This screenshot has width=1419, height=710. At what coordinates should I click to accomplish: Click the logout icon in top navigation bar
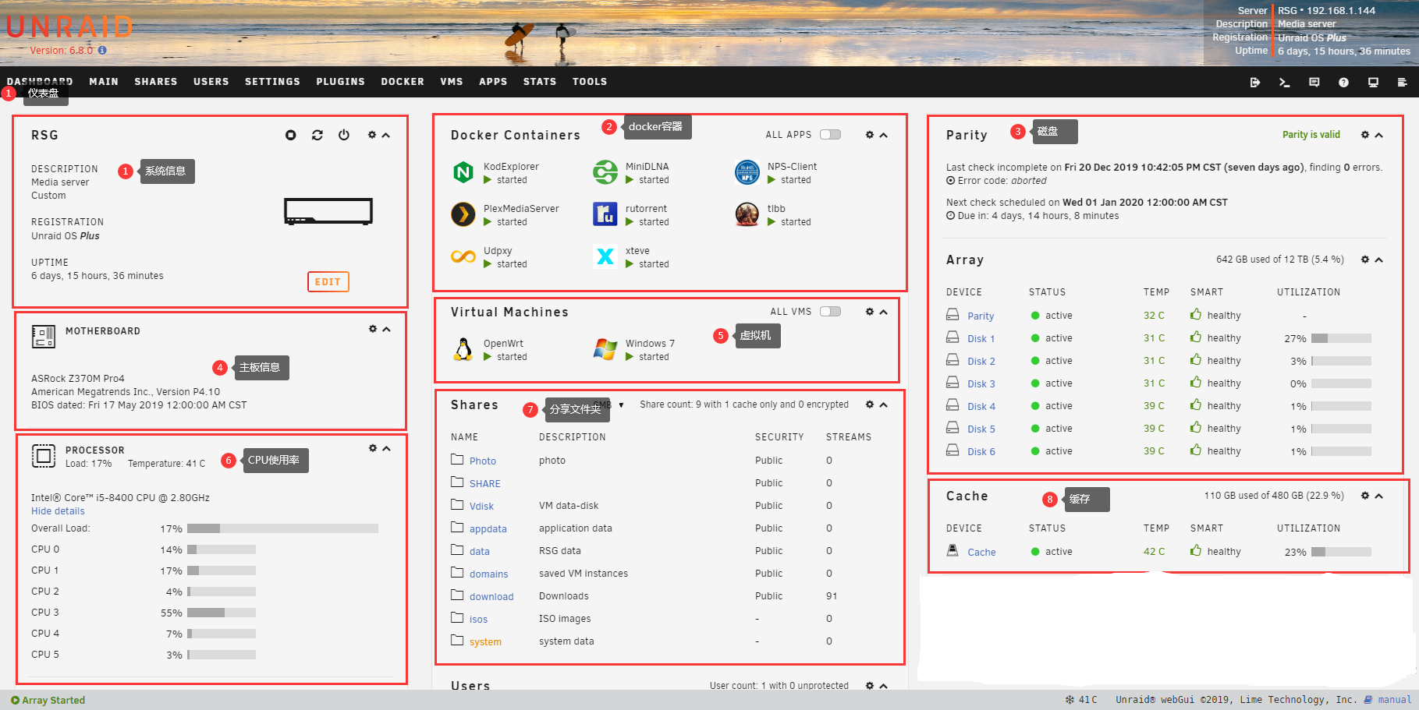pyautogui.click(x=1255, y=82)
